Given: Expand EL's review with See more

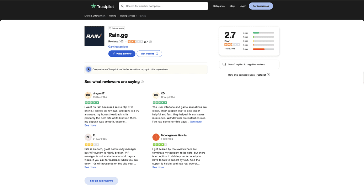Looking at the screenshot, I should (x=90, y=167).
